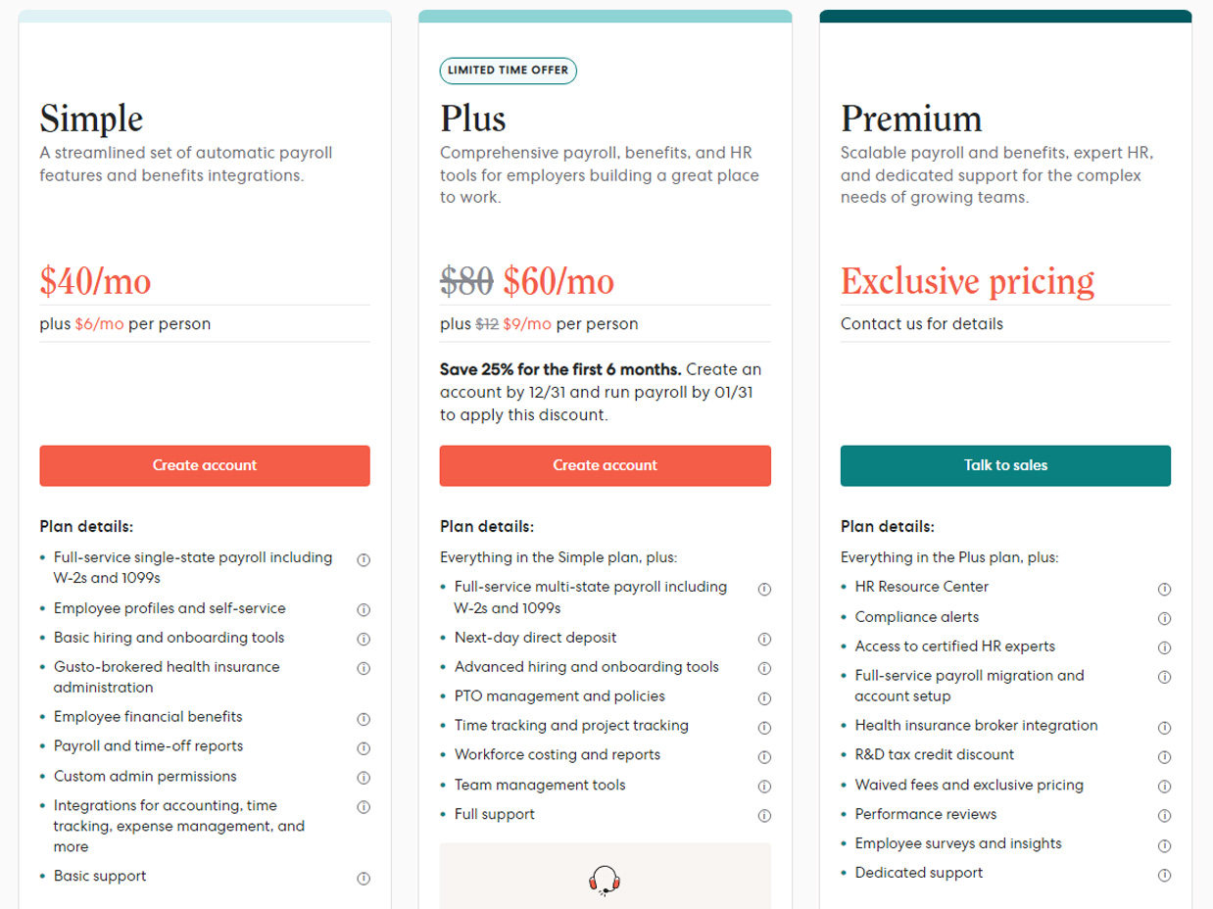
Task: Click info icon beside R&D tax credit discount
Action: (x=1164, y=757)
